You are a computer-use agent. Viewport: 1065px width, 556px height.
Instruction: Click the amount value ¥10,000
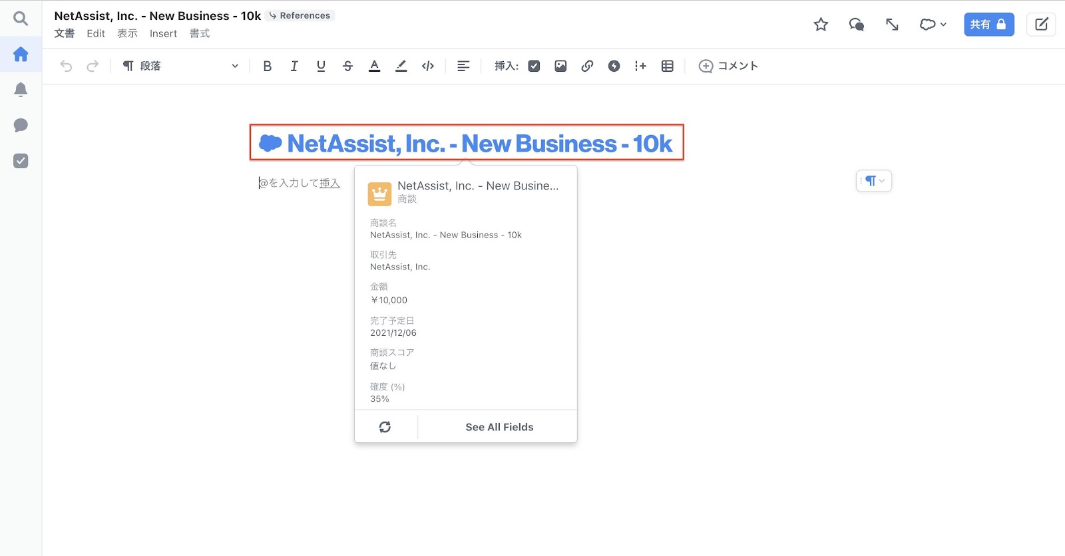point(389,300)
